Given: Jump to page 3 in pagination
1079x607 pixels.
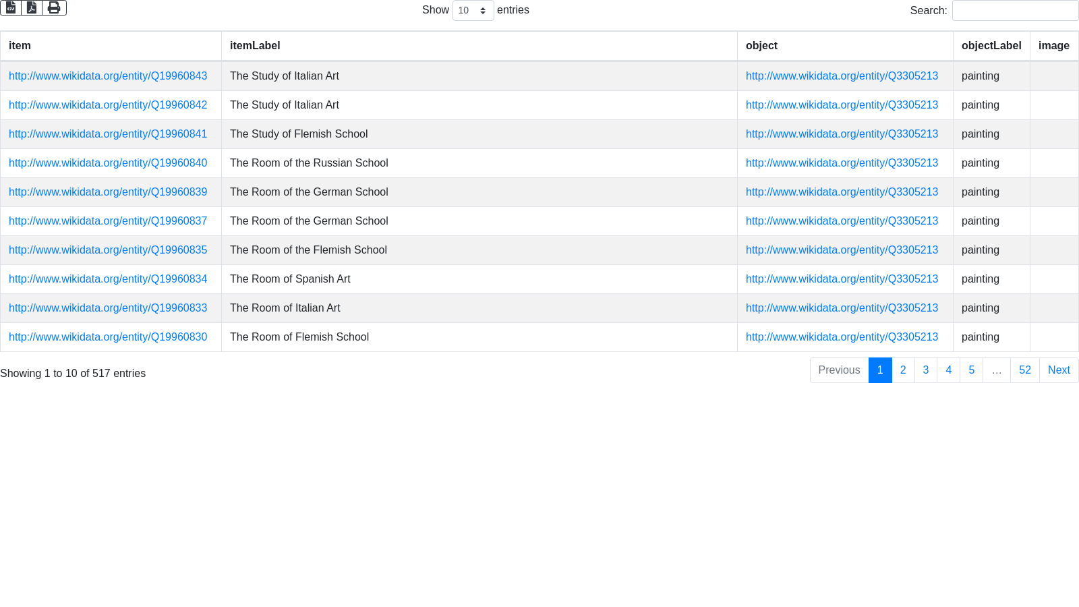Looking at the screenshot, I should tap(926, 370).
